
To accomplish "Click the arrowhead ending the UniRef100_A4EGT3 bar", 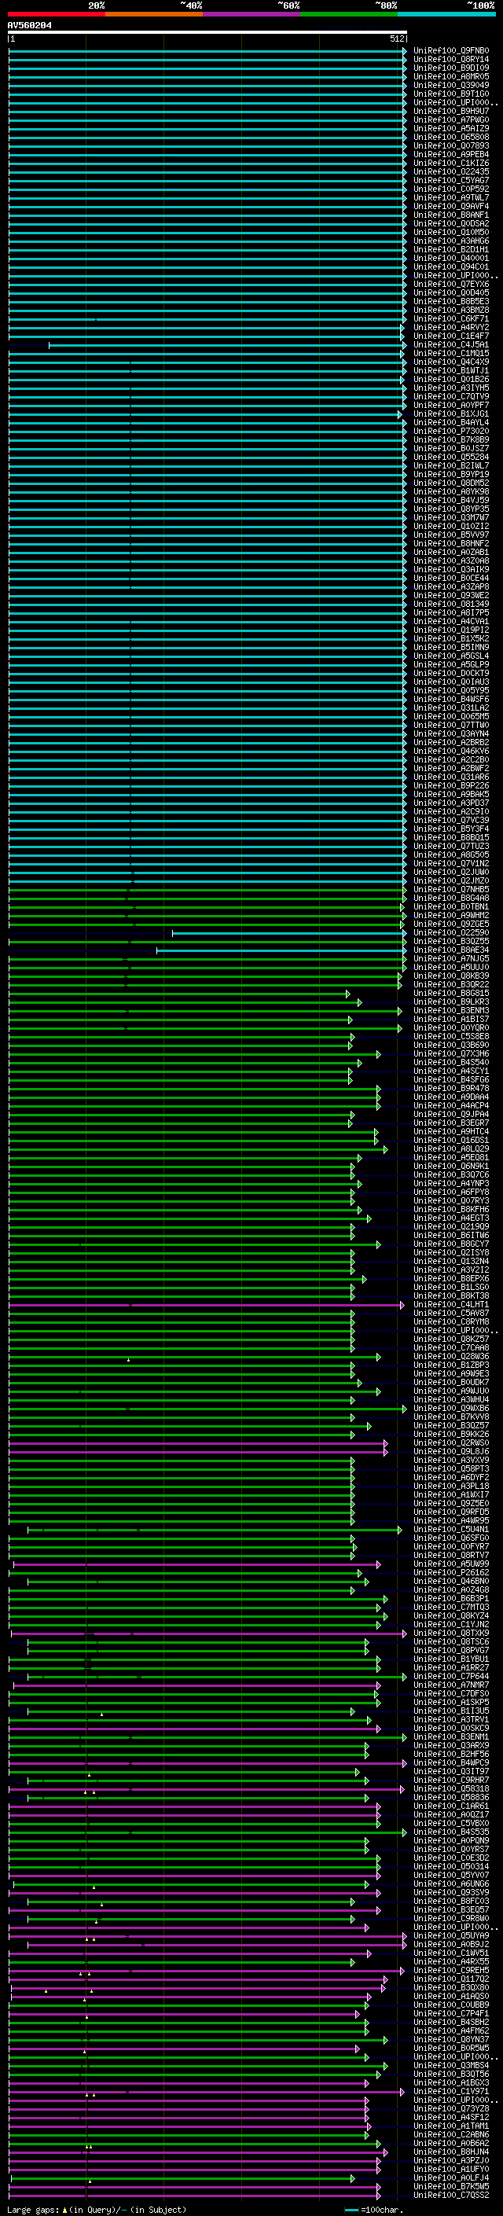I will (x=369, y=1219).
